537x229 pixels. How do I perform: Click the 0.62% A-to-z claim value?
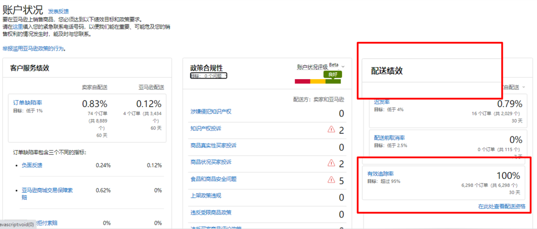103,190
